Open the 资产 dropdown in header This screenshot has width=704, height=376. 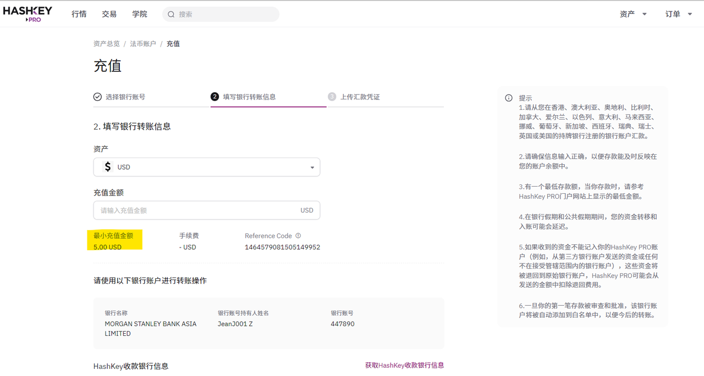633,14
